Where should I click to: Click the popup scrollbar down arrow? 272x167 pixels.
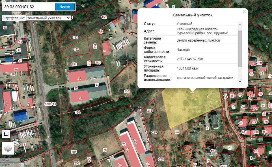(240, 82)
